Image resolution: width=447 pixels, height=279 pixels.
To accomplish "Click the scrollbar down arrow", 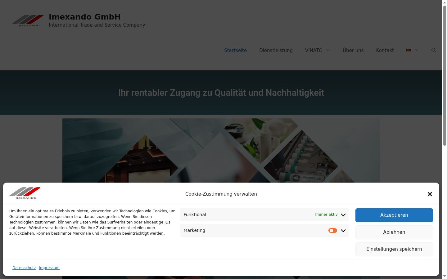I will [445, 276].
